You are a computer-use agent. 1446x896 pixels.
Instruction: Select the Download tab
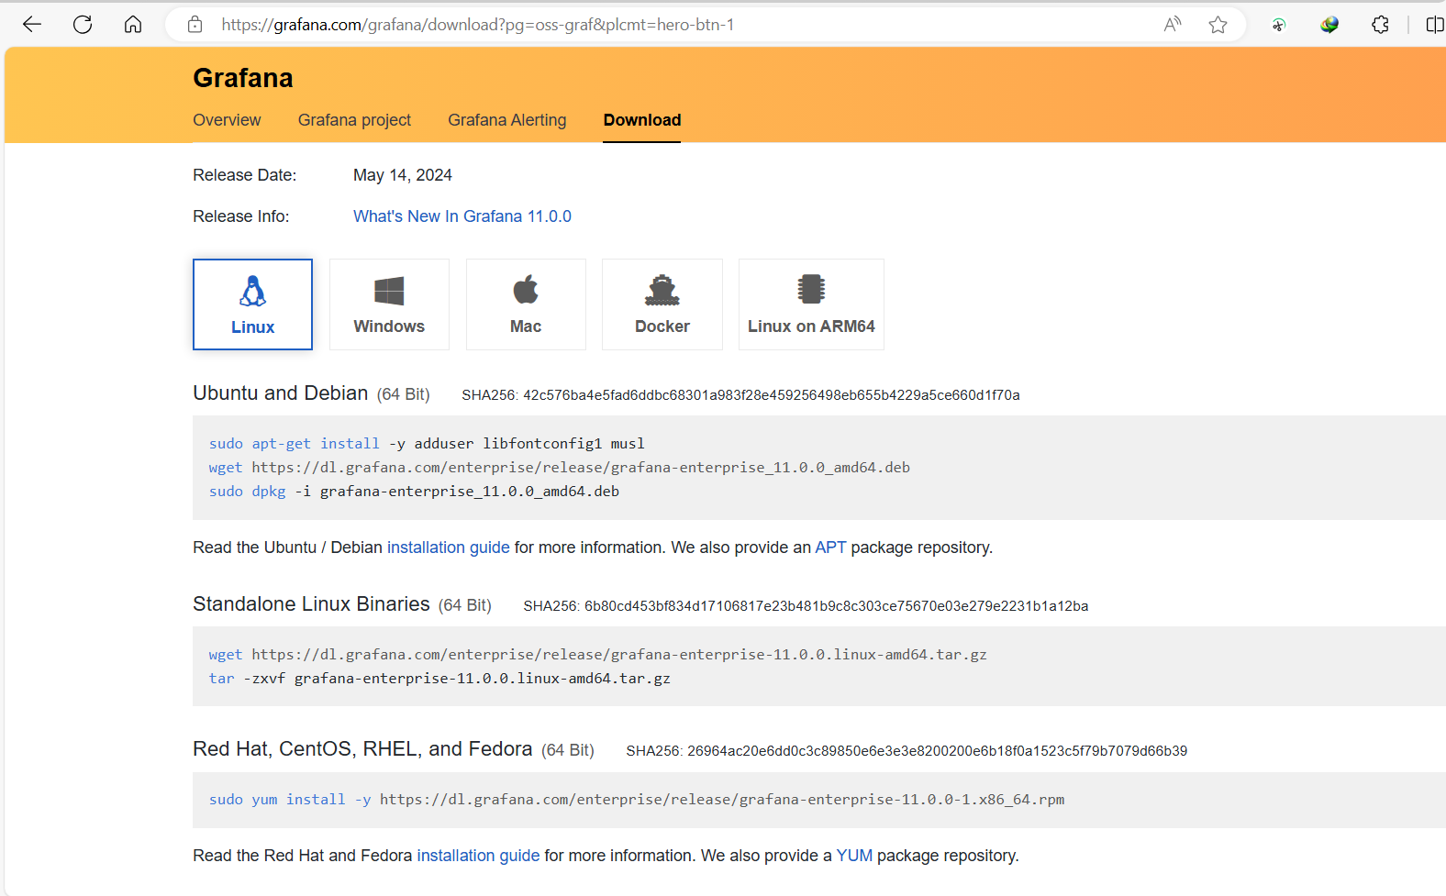coord(642,120)
